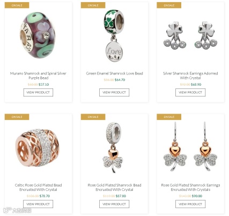Click Rose Gold Plated Shamrock Bead title
The width and height of the screenshot is (229, 216).
click(x=114, y=187)
